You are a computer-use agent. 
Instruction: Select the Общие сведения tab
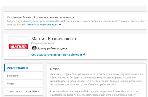pos(23,68)
